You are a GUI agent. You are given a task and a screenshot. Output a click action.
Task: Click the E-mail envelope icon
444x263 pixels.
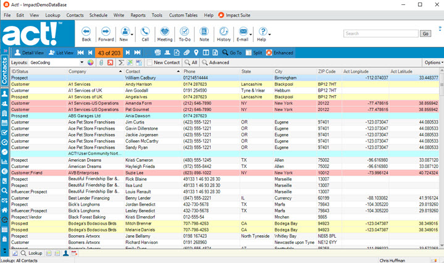(x=243, y=31)
